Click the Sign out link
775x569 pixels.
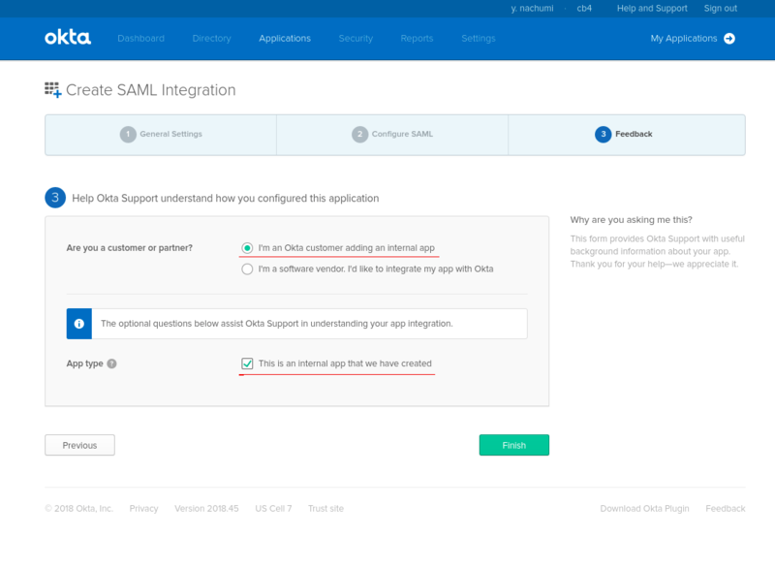[x=720, y=9]
